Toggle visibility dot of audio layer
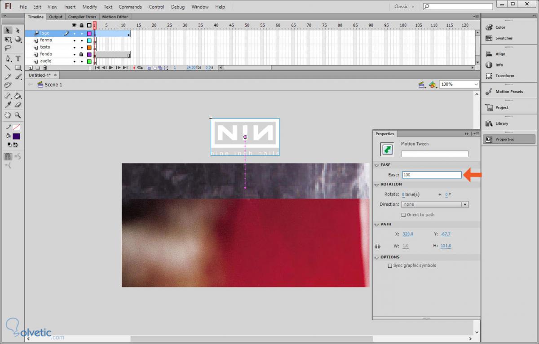Screen dimensions: 539x344 tap(75, 61)
